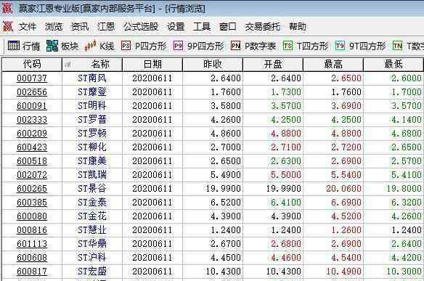The height and width of the screenshot is (281, 424).
Task: Click 最高 value 20.0600 for ST景谷
Action: click(343, 189)
